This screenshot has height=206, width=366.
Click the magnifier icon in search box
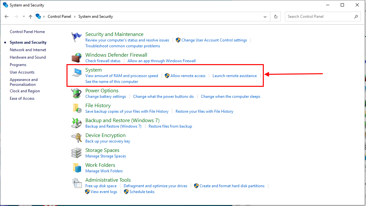tap(356, 17)
